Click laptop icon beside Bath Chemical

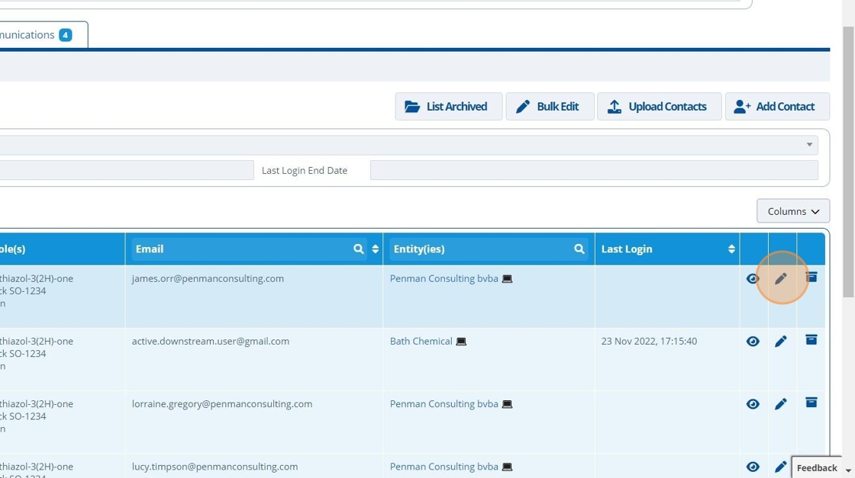coord(461,342)
